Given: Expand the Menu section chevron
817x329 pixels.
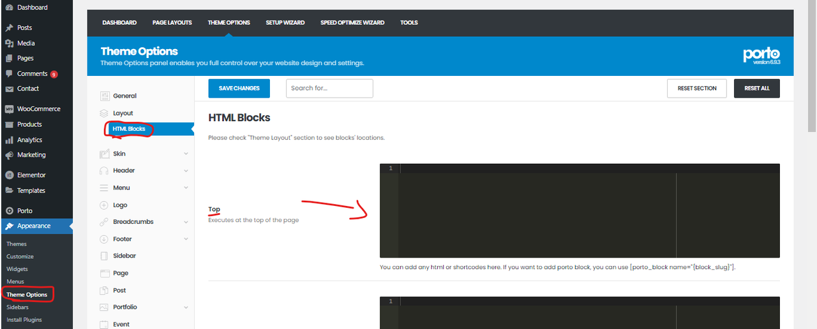Looking at the screenshot, I should click(186, 188).
